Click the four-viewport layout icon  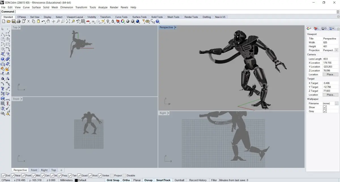click(x=83, y=21)
